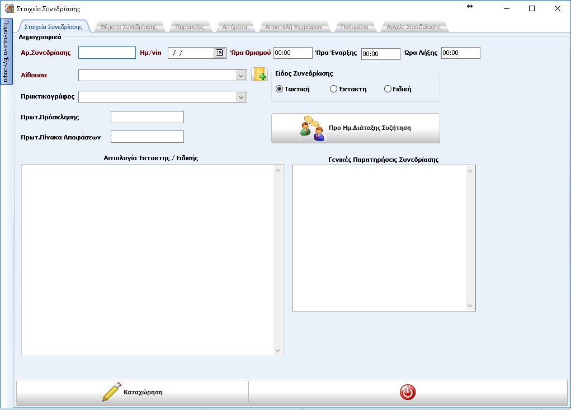Go to the Αποστολή Εγγράφων tab
Viewport: 571px width, 410px height.
click(294, 27)
